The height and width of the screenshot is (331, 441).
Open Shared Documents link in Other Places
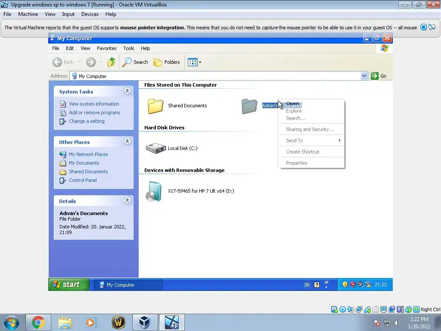[88, 172]
